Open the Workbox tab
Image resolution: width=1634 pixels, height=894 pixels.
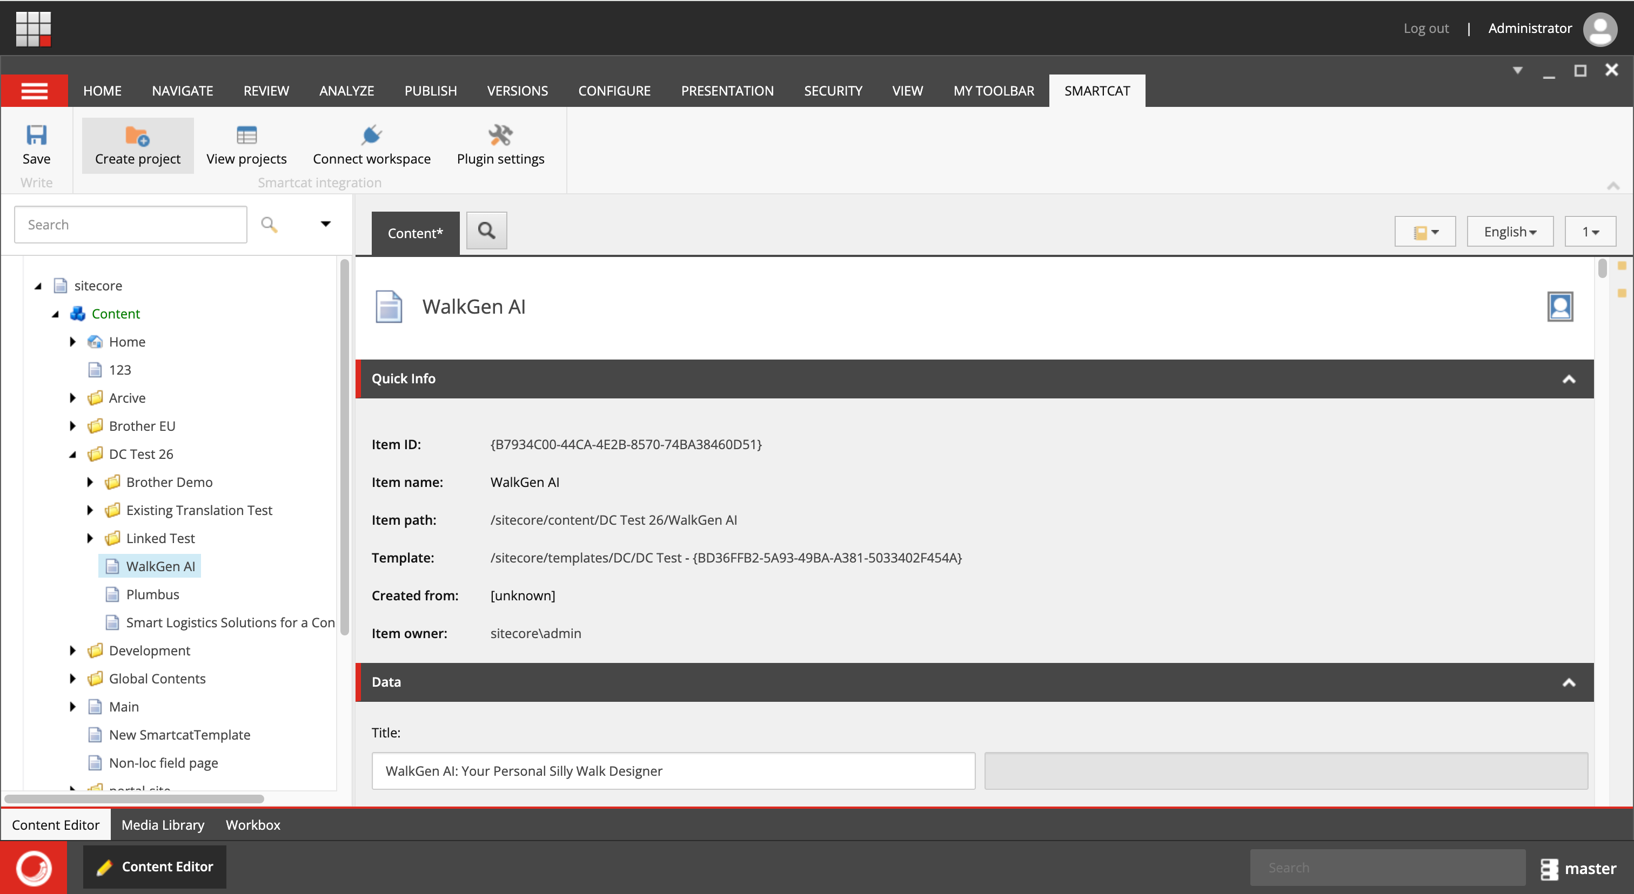(x=253, y=825)
